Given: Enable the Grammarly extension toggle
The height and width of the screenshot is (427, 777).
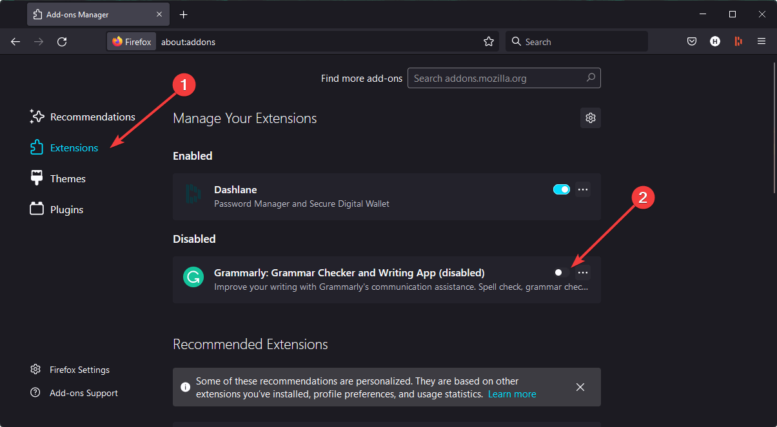Looking at the screenshot, I should (562, 272).
